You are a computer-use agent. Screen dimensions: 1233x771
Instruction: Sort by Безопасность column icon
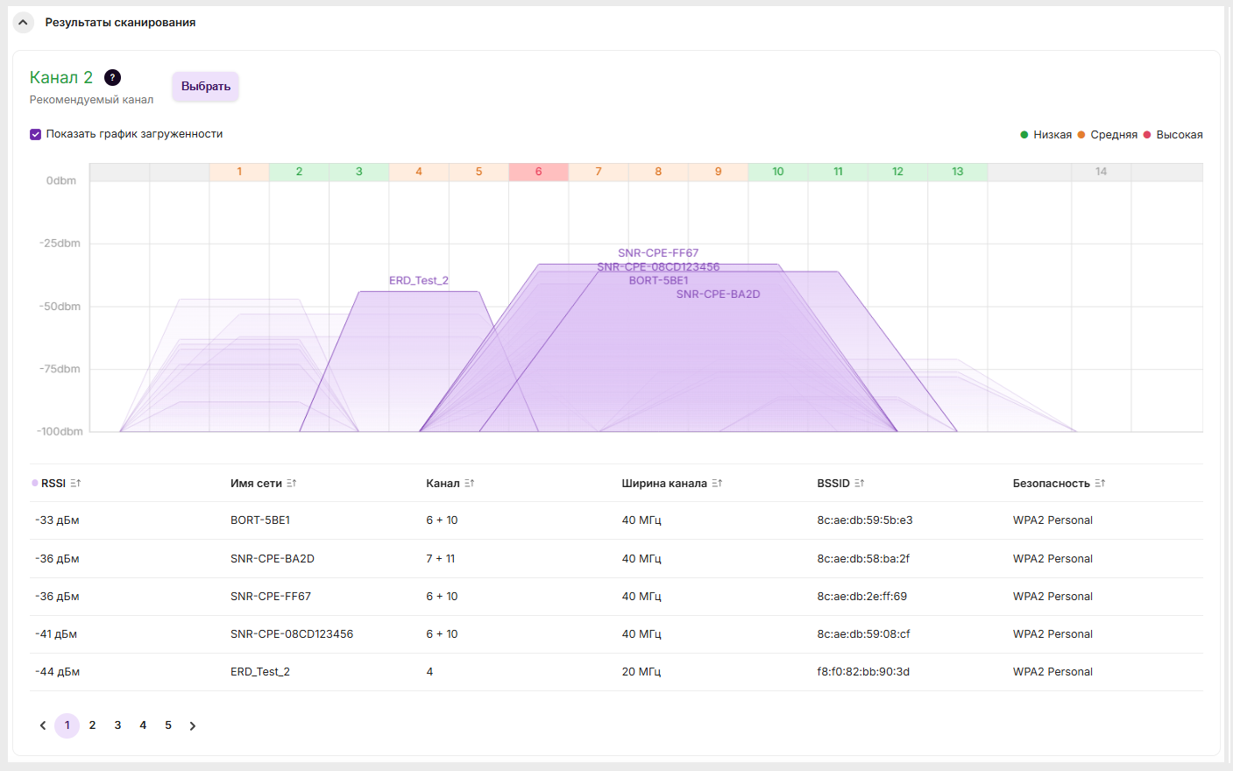pyautogui.click(x=1100, y=484)
